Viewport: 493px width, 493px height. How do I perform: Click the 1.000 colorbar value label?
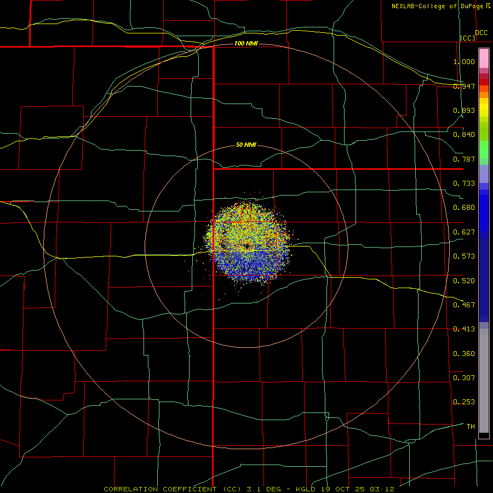(x=464, y=61)
